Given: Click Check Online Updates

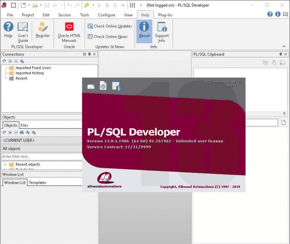Looking at the screenshot, I should click(109, 26).
